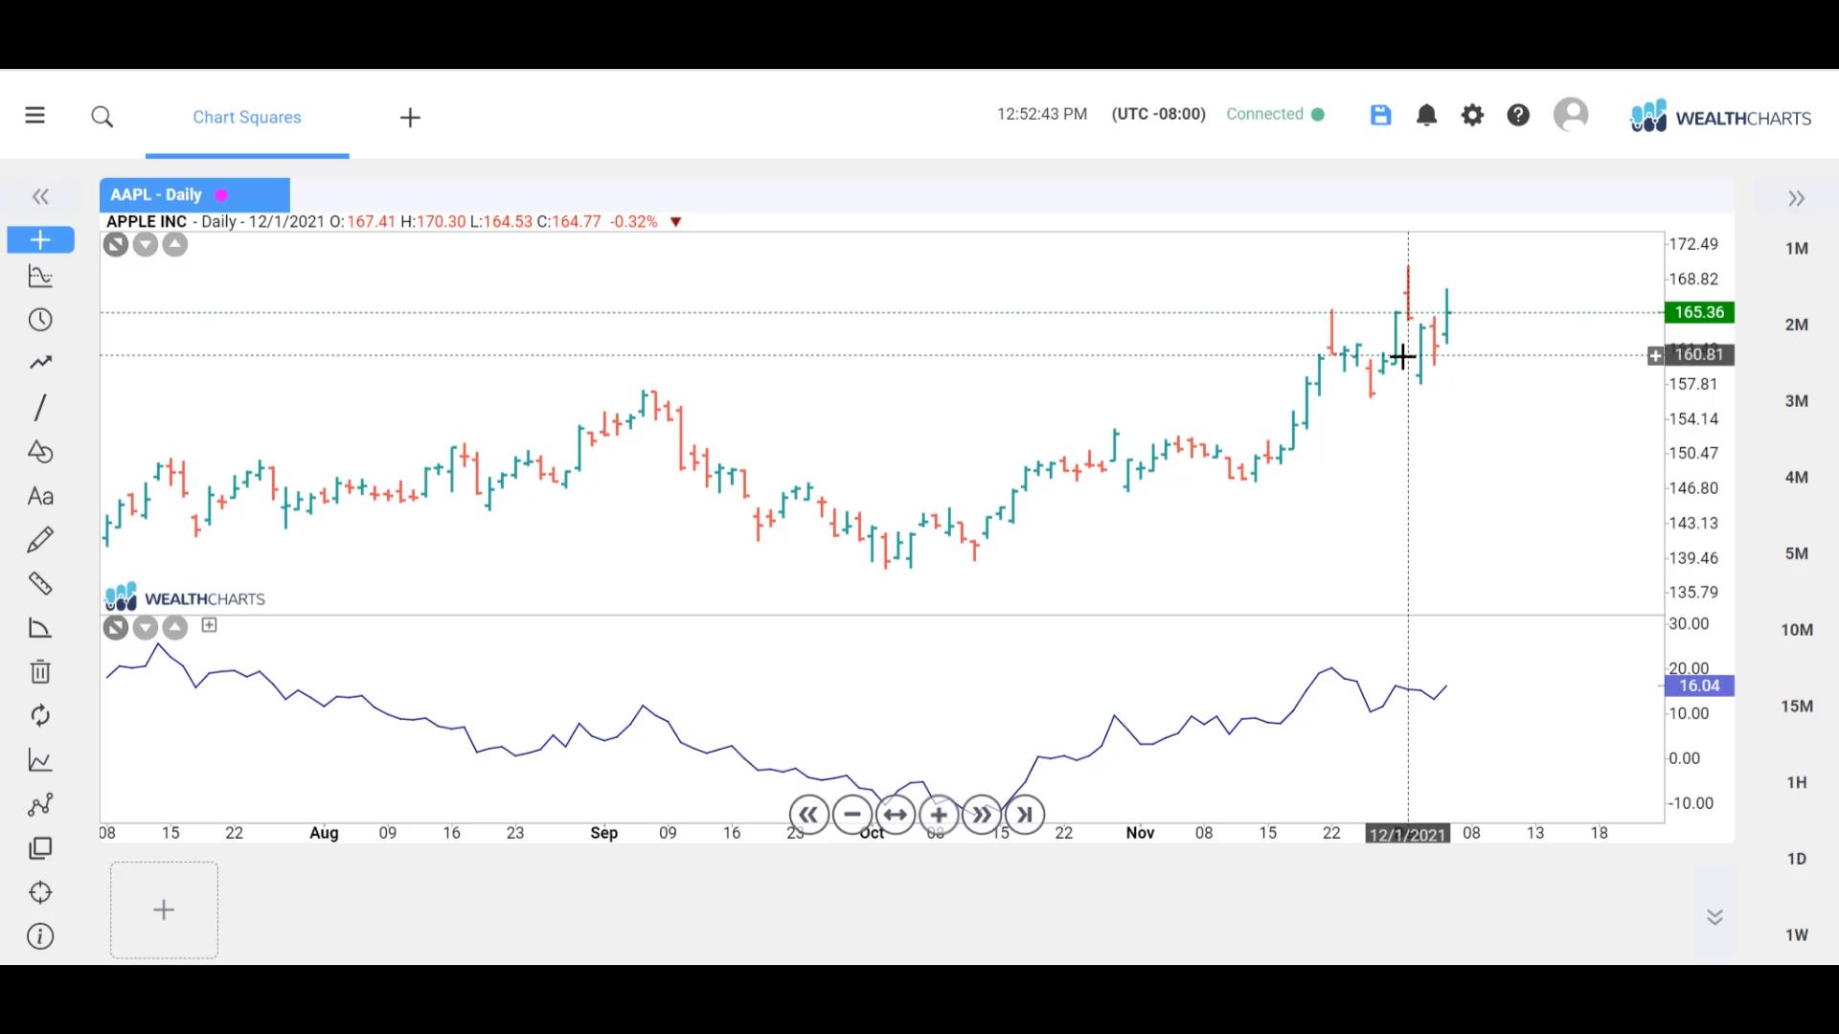Screen dimensions: 1839x1034
Task: Open the indicators chart icon in the left toolbar
Action: 40,277
